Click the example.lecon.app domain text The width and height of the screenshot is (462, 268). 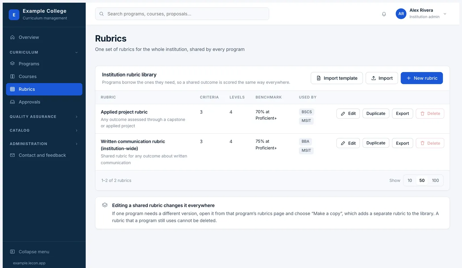tap(29, 263)
